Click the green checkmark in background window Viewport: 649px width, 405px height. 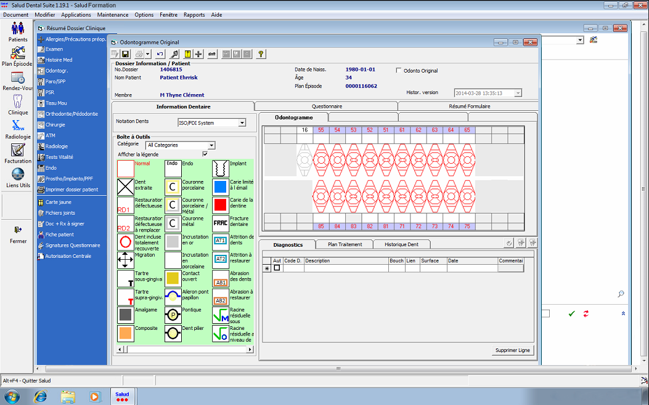coord(571,314)
